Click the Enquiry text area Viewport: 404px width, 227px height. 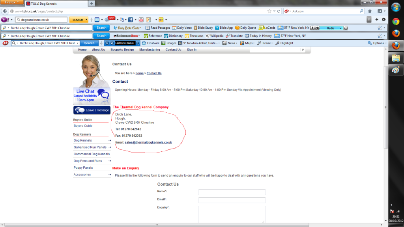pyautogui.click(x=232, y=214)
